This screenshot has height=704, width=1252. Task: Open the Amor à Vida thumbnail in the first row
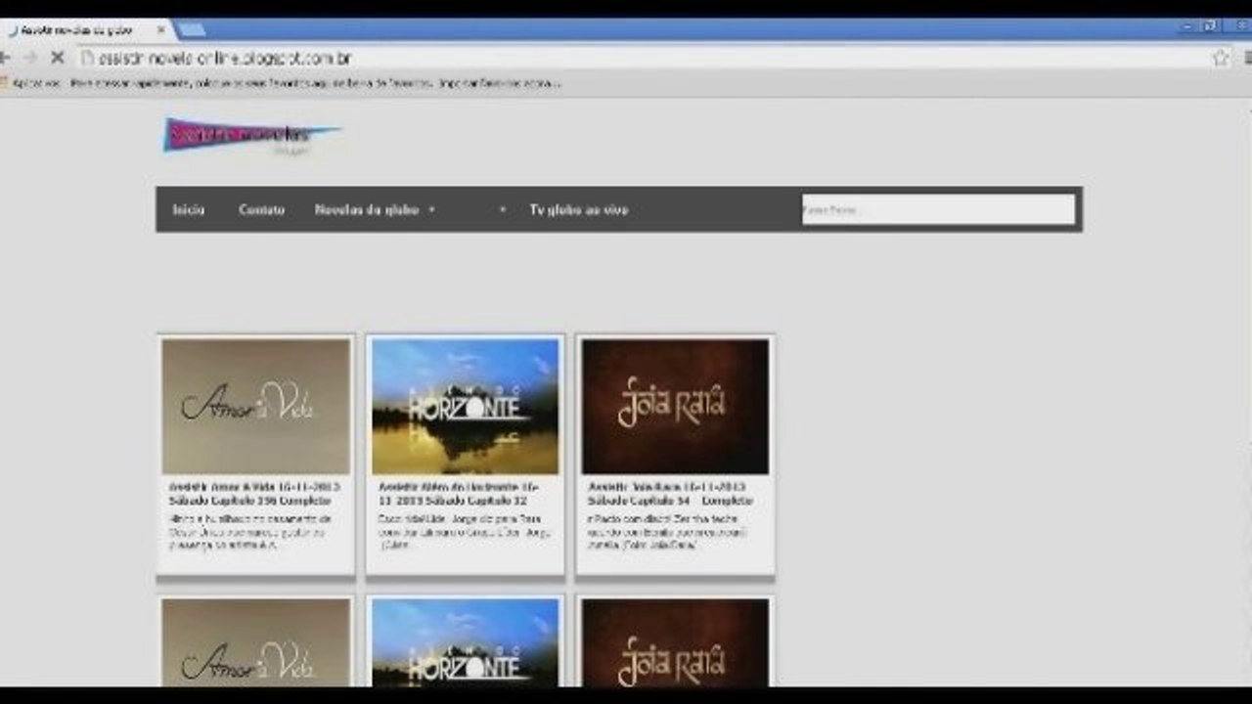pos(255,406)
